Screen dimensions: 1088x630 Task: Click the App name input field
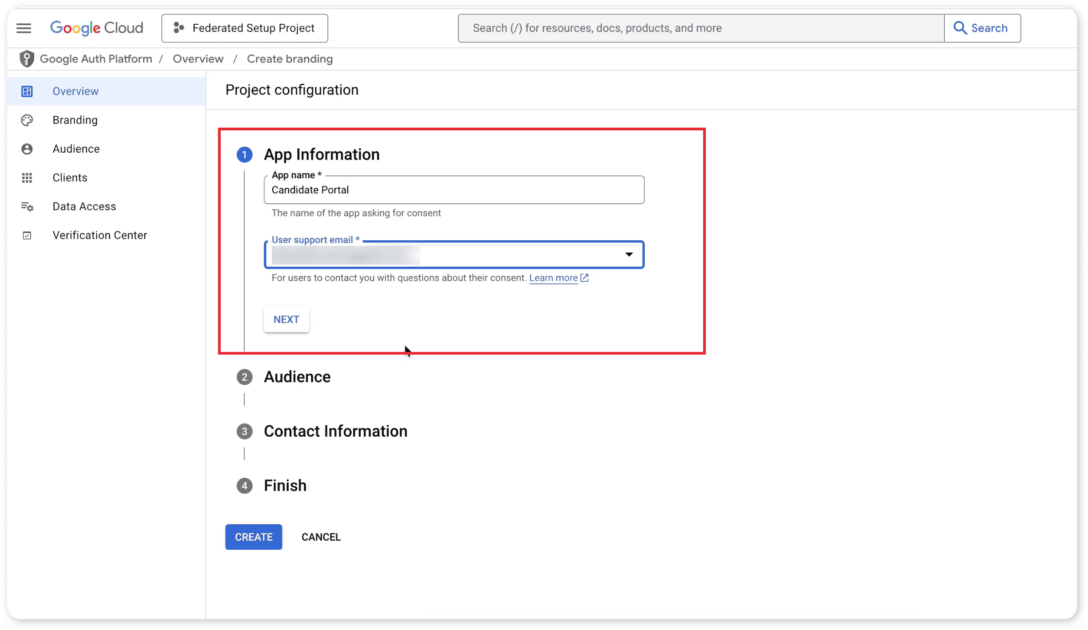[454, 190]
